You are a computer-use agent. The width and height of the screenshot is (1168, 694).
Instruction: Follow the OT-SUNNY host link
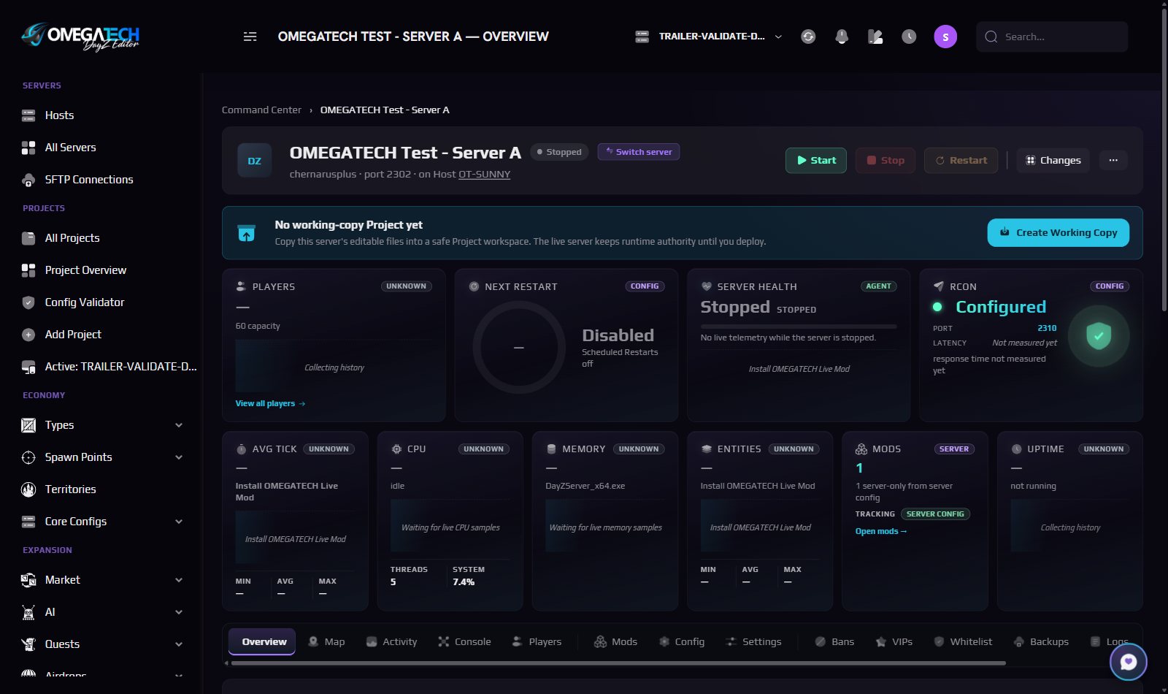[484, 175]
